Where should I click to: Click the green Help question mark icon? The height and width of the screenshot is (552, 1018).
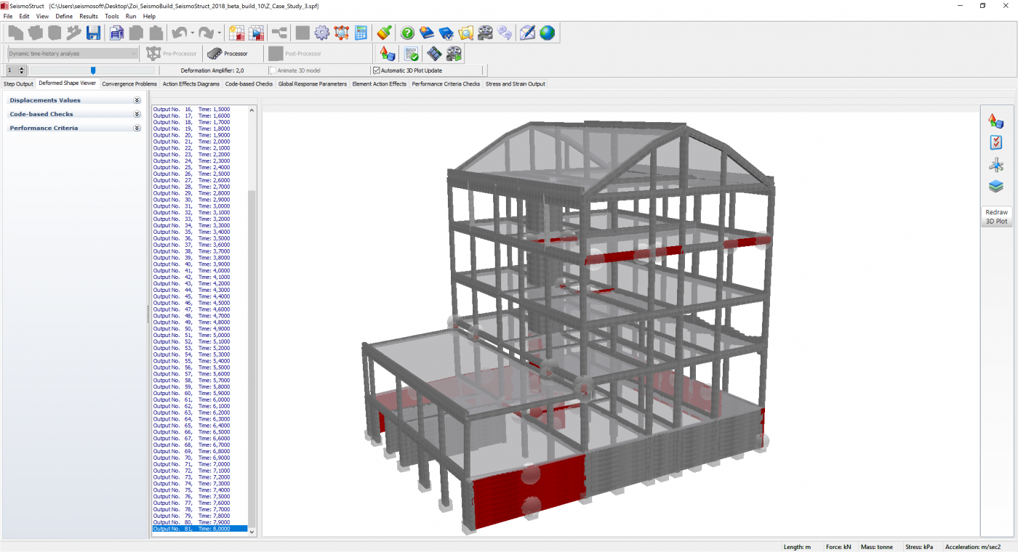[407, 33]
